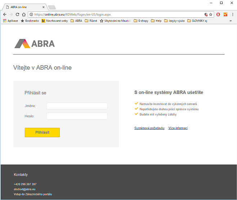Viewport: 237px width, 200px height.
Task: Go back with the browser back arrow
Action: pyautogui.click(x=5, y=14)
